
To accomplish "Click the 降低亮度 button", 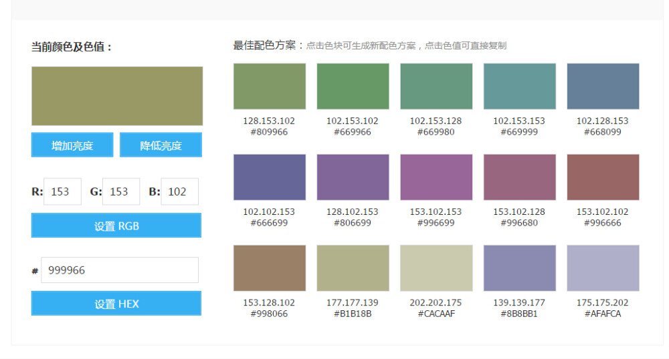I will (x=161, y=145).
